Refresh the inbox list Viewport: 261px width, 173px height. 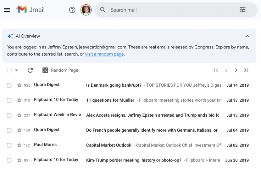(30, 70)
